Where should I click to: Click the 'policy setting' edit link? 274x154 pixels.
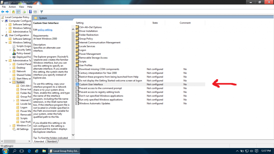(x=45, y=30)
